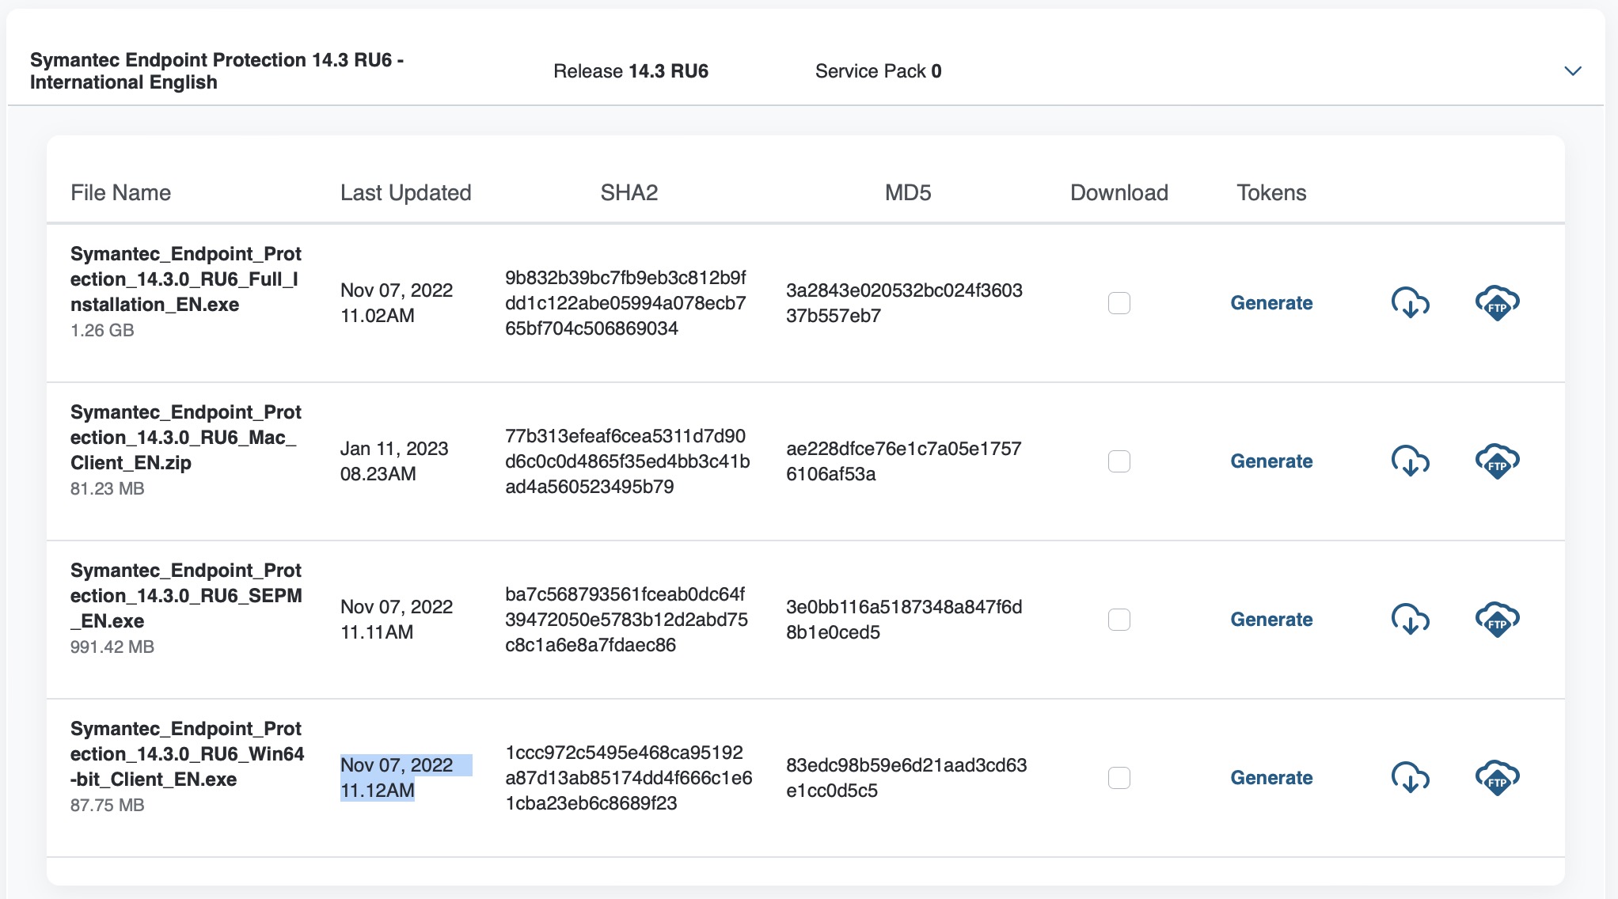Screen dimensions: 1618x899
Task: Click the 81.23 MB file size
Action: pyautogui.click(x=108, y=488)
